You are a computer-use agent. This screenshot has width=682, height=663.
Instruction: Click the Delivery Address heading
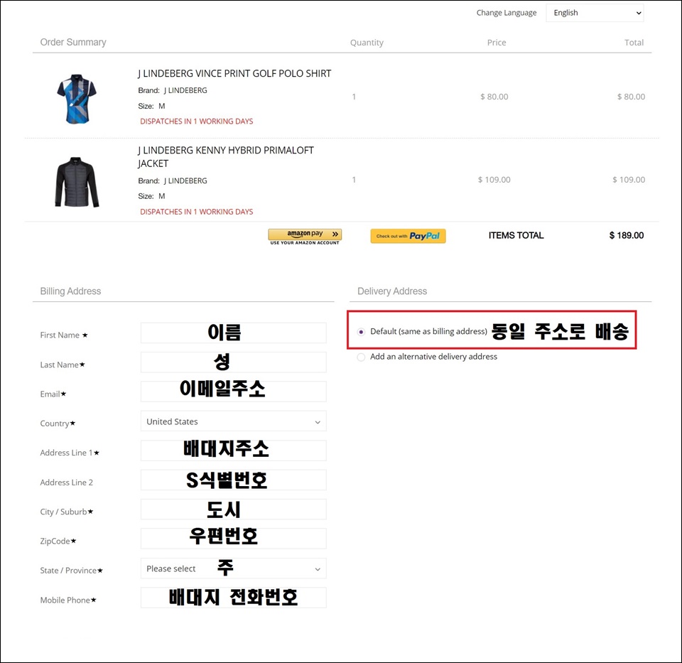(x=392, y=291)
